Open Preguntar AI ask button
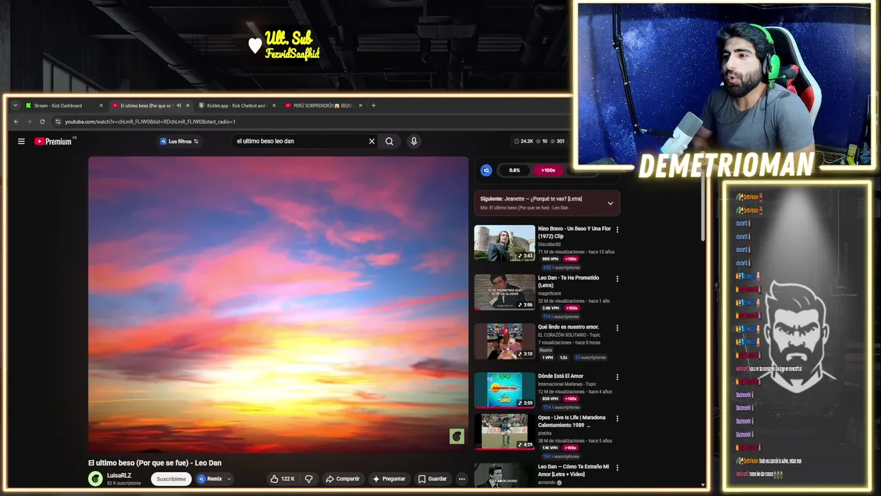This screenshot has height=496, width=881. [x=390, y=479]
